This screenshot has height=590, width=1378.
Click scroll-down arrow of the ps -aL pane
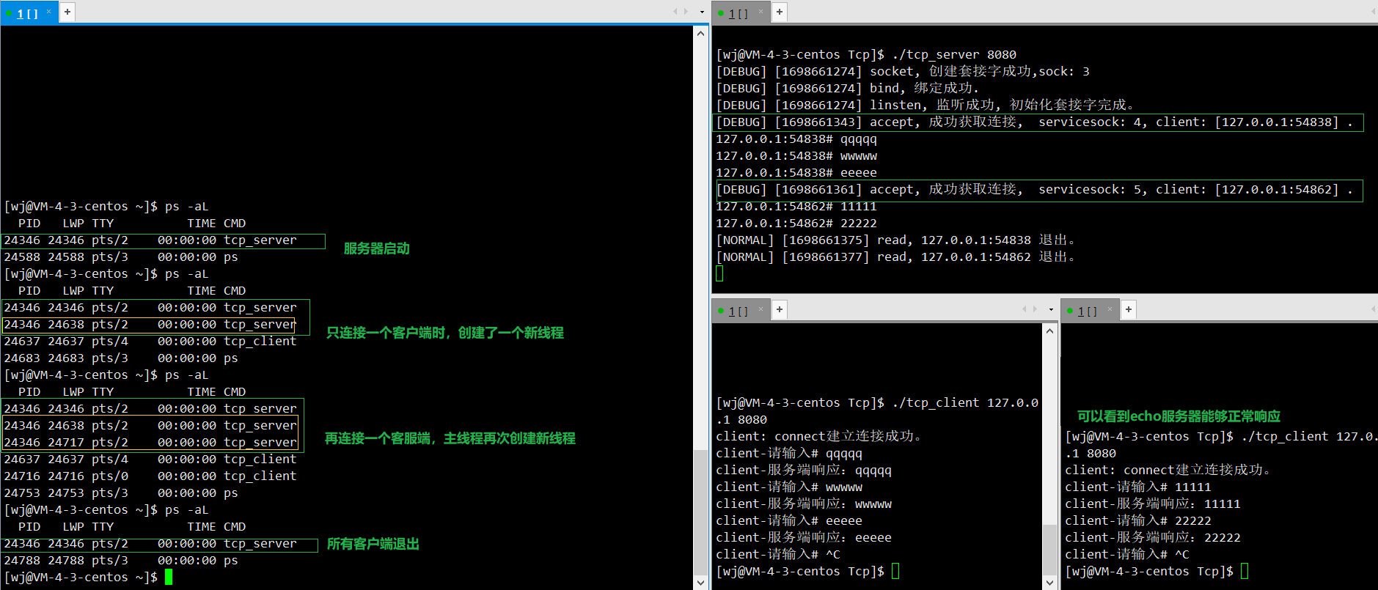click(x=700, y=583)
